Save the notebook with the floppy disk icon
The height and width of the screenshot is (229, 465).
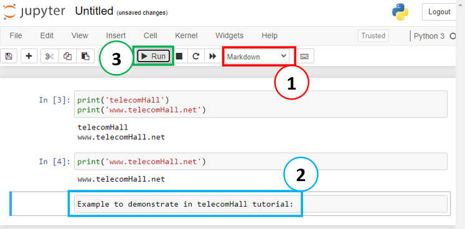point(9,57)
